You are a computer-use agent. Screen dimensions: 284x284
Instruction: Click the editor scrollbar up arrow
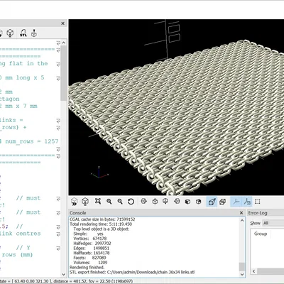click(x=63, y=43)
